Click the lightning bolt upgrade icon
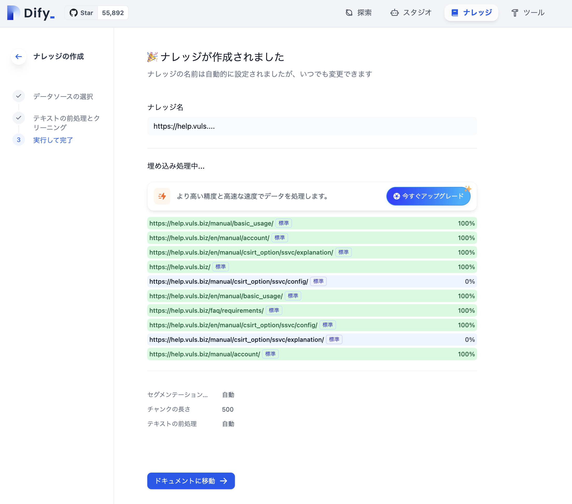Viewport: 572px width, 504px height. 162,196
